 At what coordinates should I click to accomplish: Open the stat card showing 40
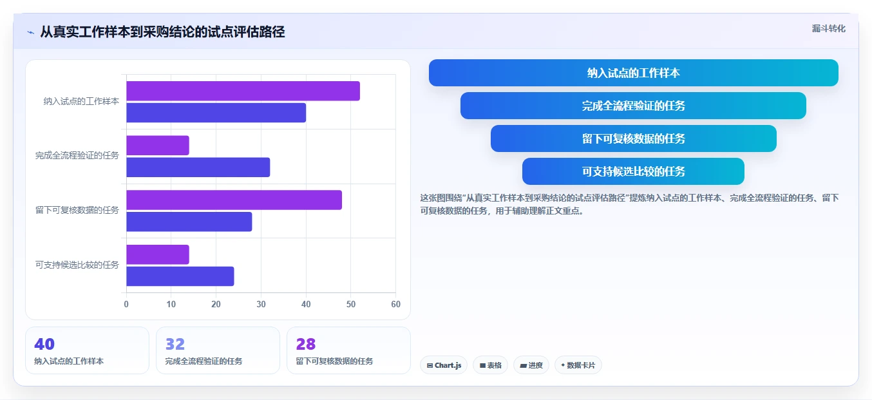[x=87, y=350]
